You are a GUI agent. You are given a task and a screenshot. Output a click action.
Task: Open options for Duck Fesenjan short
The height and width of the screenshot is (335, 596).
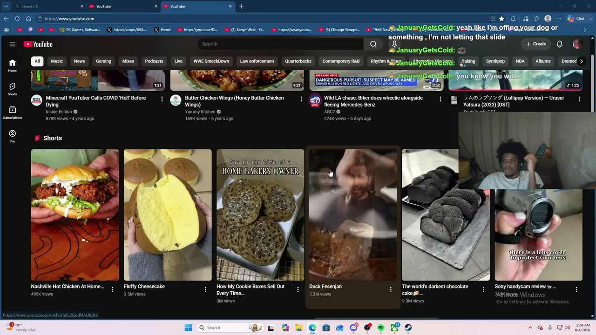(x=390, y=289)
